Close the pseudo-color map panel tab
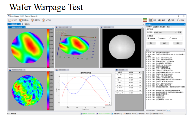192x119 pixels. (24, 27)
